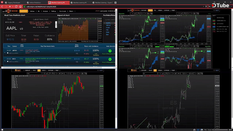Toggle the side panel icon in status bar
This screenshot has height=131, width=233.
[x=2, y=130]
